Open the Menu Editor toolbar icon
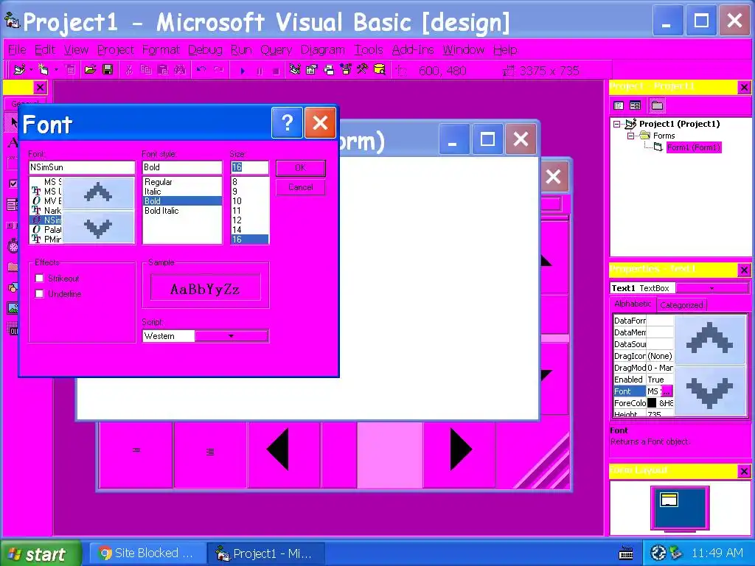Screen dimensions: 755x566 tap(70, 70)
